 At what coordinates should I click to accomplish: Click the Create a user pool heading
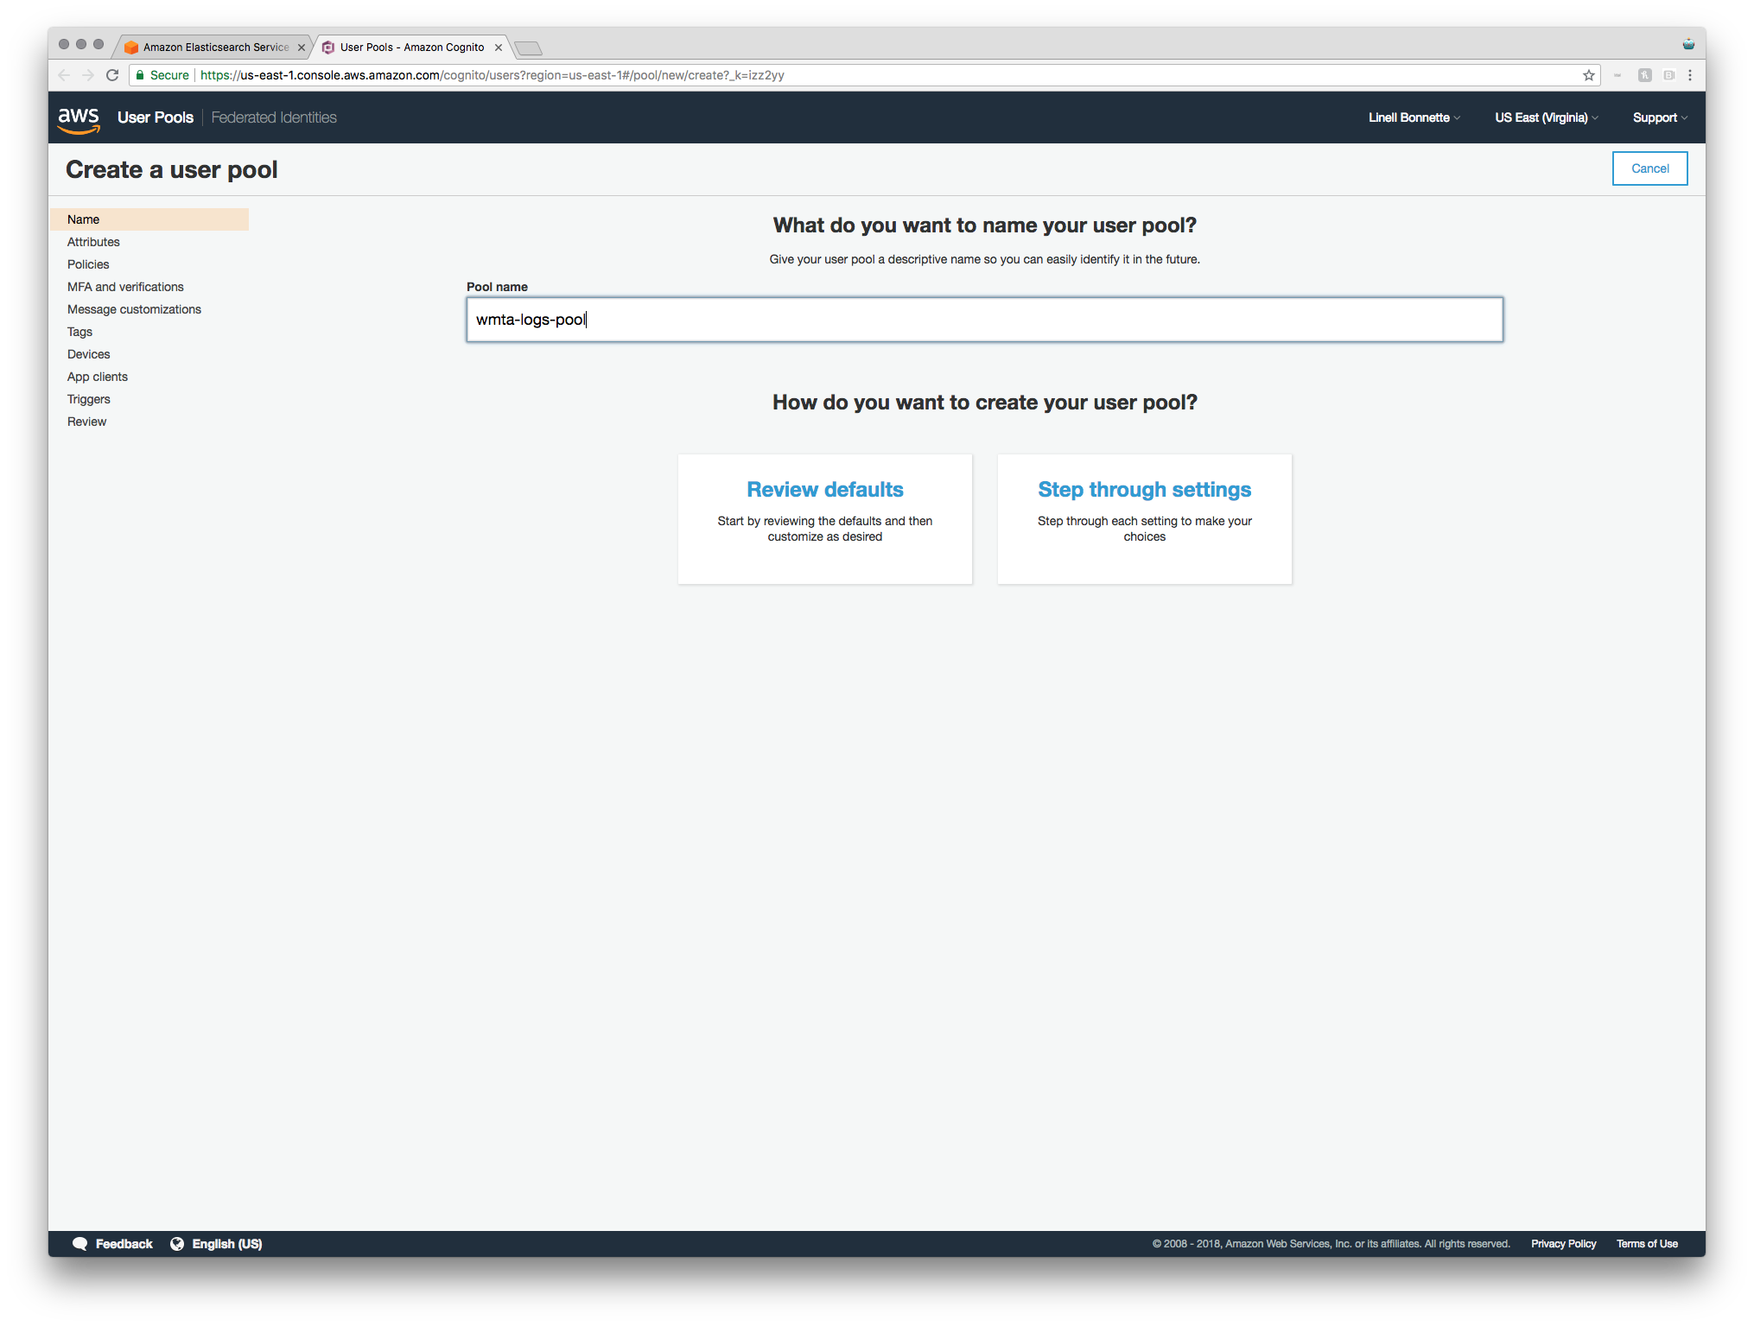172,169
